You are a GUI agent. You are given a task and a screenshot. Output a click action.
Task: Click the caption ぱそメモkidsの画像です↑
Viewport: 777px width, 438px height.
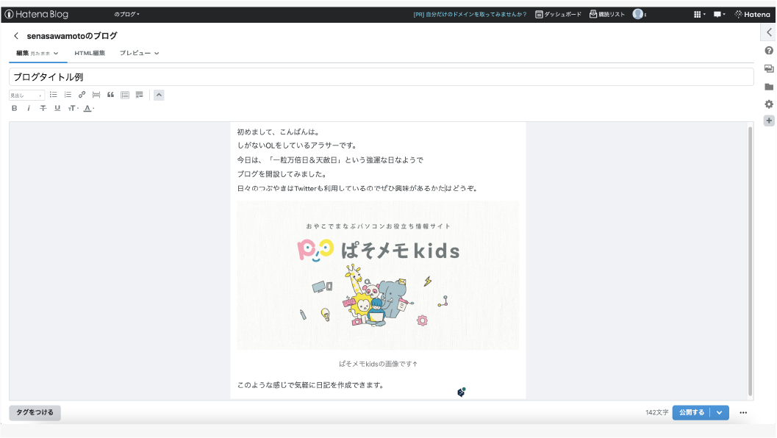point(378,364)
